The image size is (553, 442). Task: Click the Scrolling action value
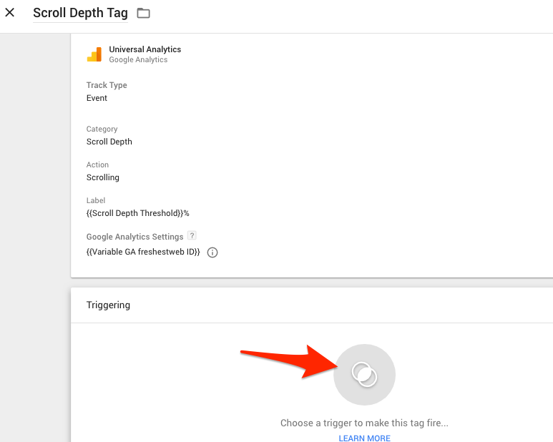pyautogui.click(x=102, y=177)
